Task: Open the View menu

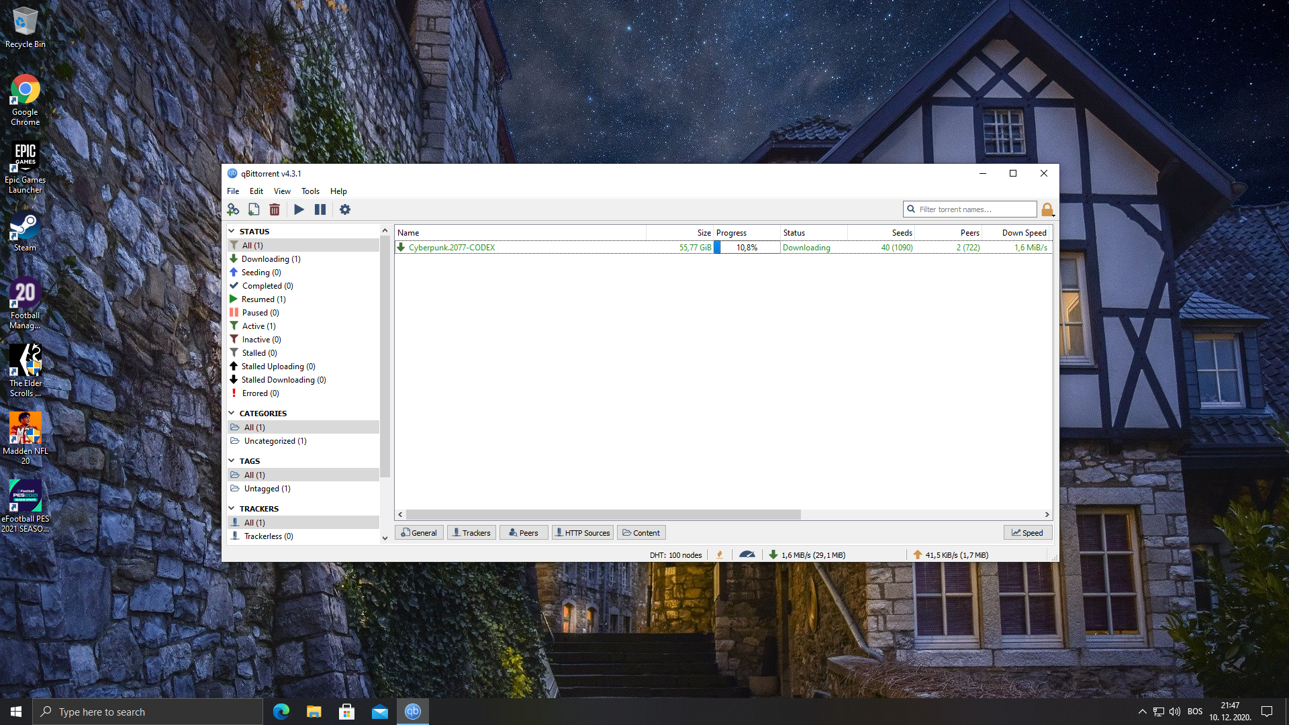Action: 282,191
